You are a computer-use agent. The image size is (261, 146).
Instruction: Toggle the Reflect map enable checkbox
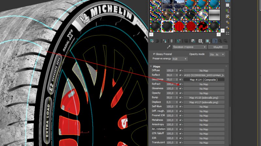180,75
